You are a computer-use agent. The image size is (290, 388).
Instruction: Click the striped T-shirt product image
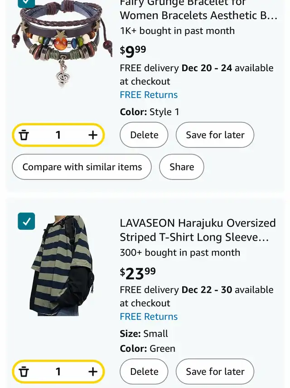(x=62, y=266)
